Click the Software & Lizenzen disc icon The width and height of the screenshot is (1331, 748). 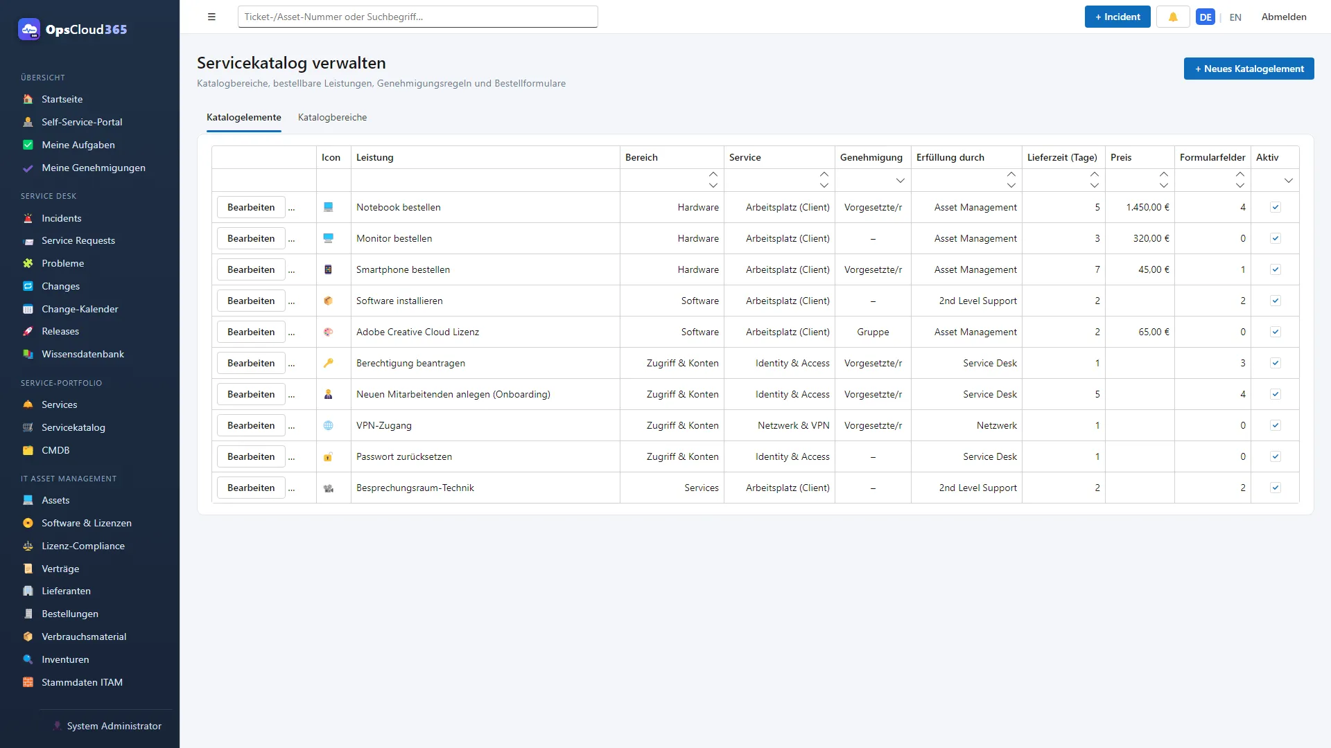pyautogui.click(x=28, y=523)
